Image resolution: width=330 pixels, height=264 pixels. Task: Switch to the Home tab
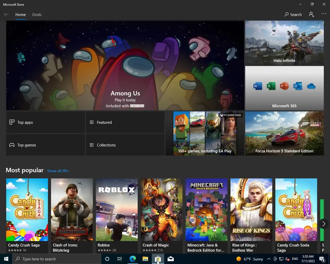click(21, 15)
